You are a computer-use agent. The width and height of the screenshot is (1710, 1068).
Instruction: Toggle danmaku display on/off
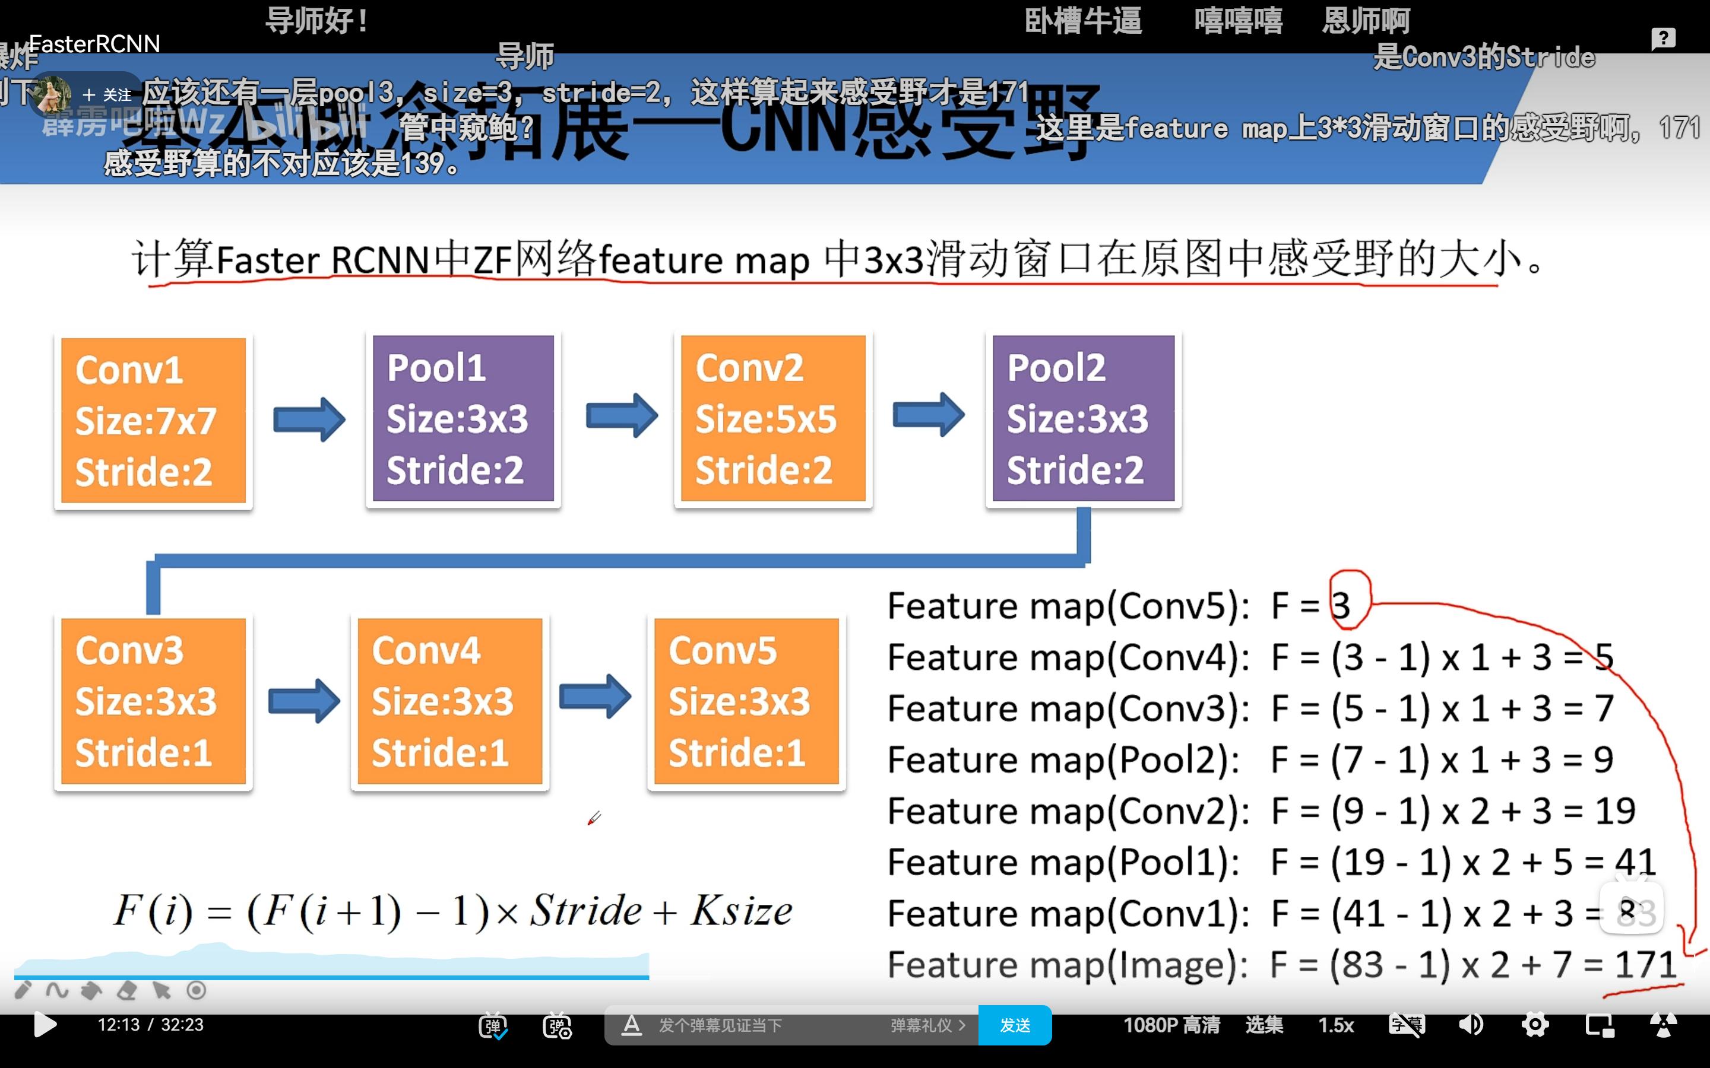pyautogui.click(x=492, y=1026)
